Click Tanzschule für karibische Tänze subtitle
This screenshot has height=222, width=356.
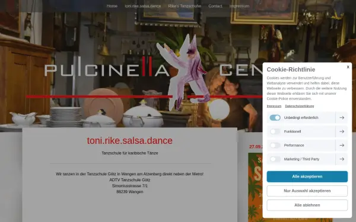click(x=129, y=153)
